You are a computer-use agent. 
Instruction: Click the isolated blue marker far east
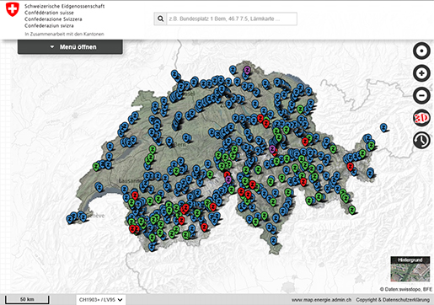(383, 127)
